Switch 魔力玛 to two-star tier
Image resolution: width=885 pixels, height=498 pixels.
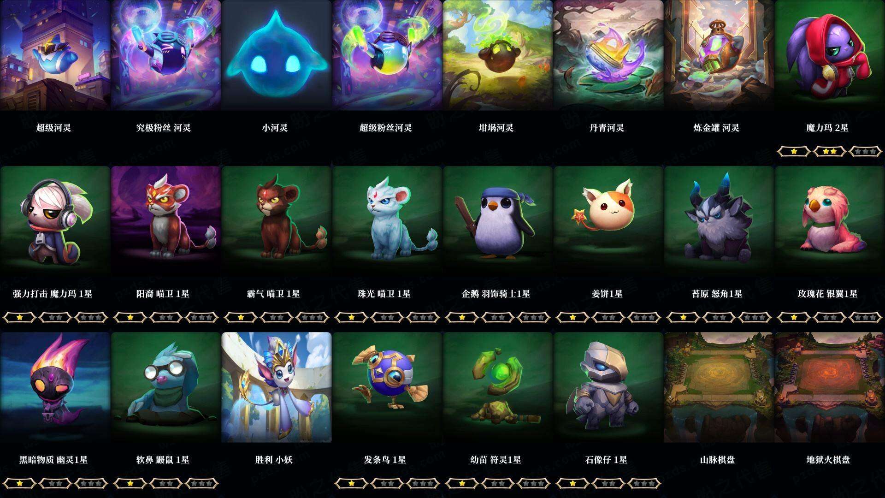[x=830, y=151]
